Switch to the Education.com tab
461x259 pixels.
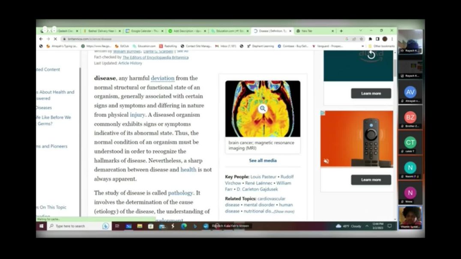tap(230, 31)
